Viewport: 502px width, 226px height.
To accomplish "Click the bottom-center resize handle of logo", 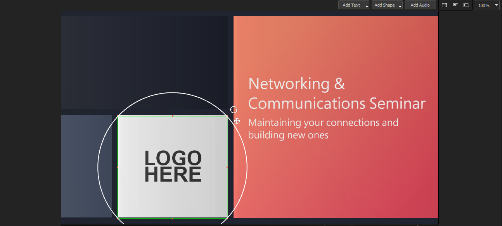I will pyautogui.click(x=173, y=218).
